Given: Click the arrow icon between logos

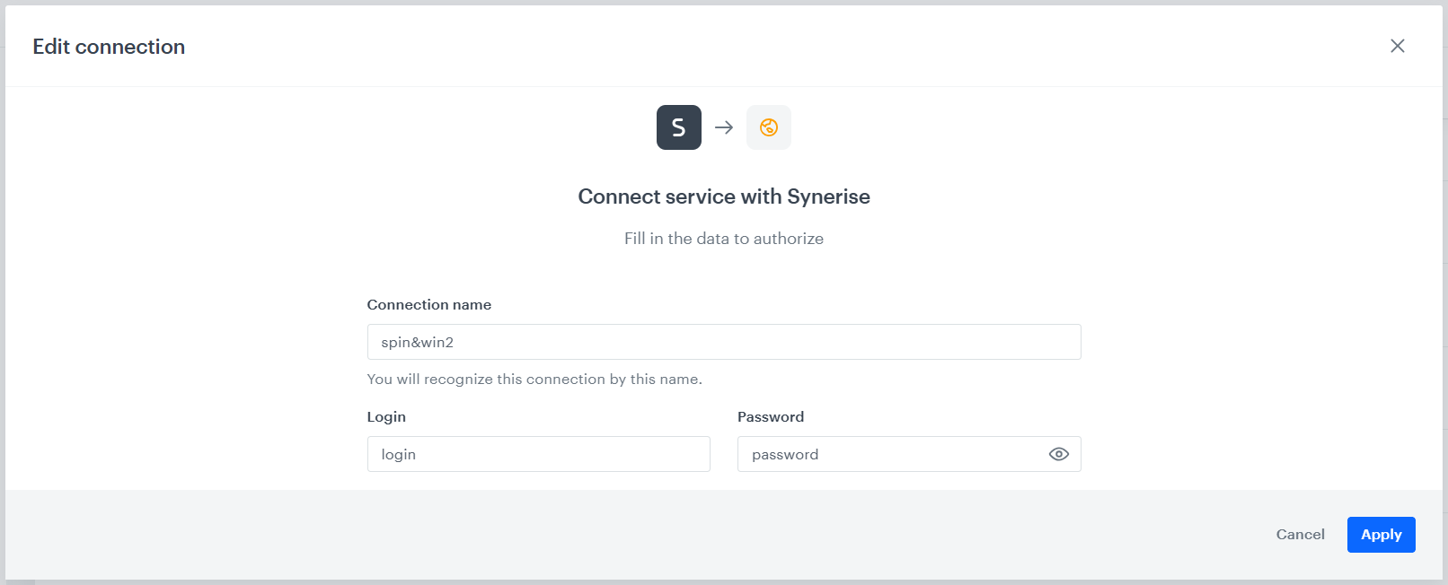Looking at the screenshot, I should click(x=724, y=127).
